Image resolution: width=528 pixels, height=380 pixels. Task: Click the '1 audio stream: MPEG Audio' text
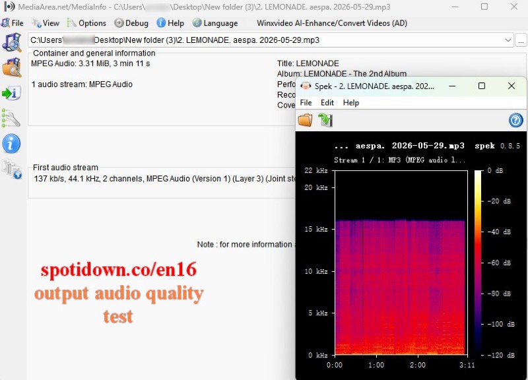point(82,84)
